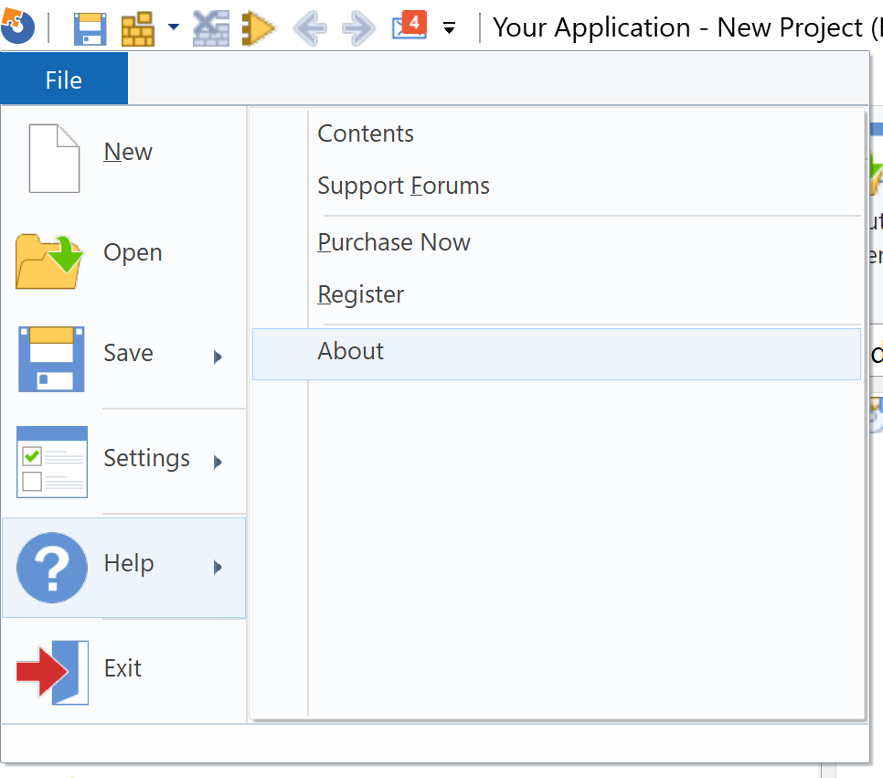Open the quick access toolbar overflow chevron
The width and height of the screenshot is (883, 778).
coord(449,28)
